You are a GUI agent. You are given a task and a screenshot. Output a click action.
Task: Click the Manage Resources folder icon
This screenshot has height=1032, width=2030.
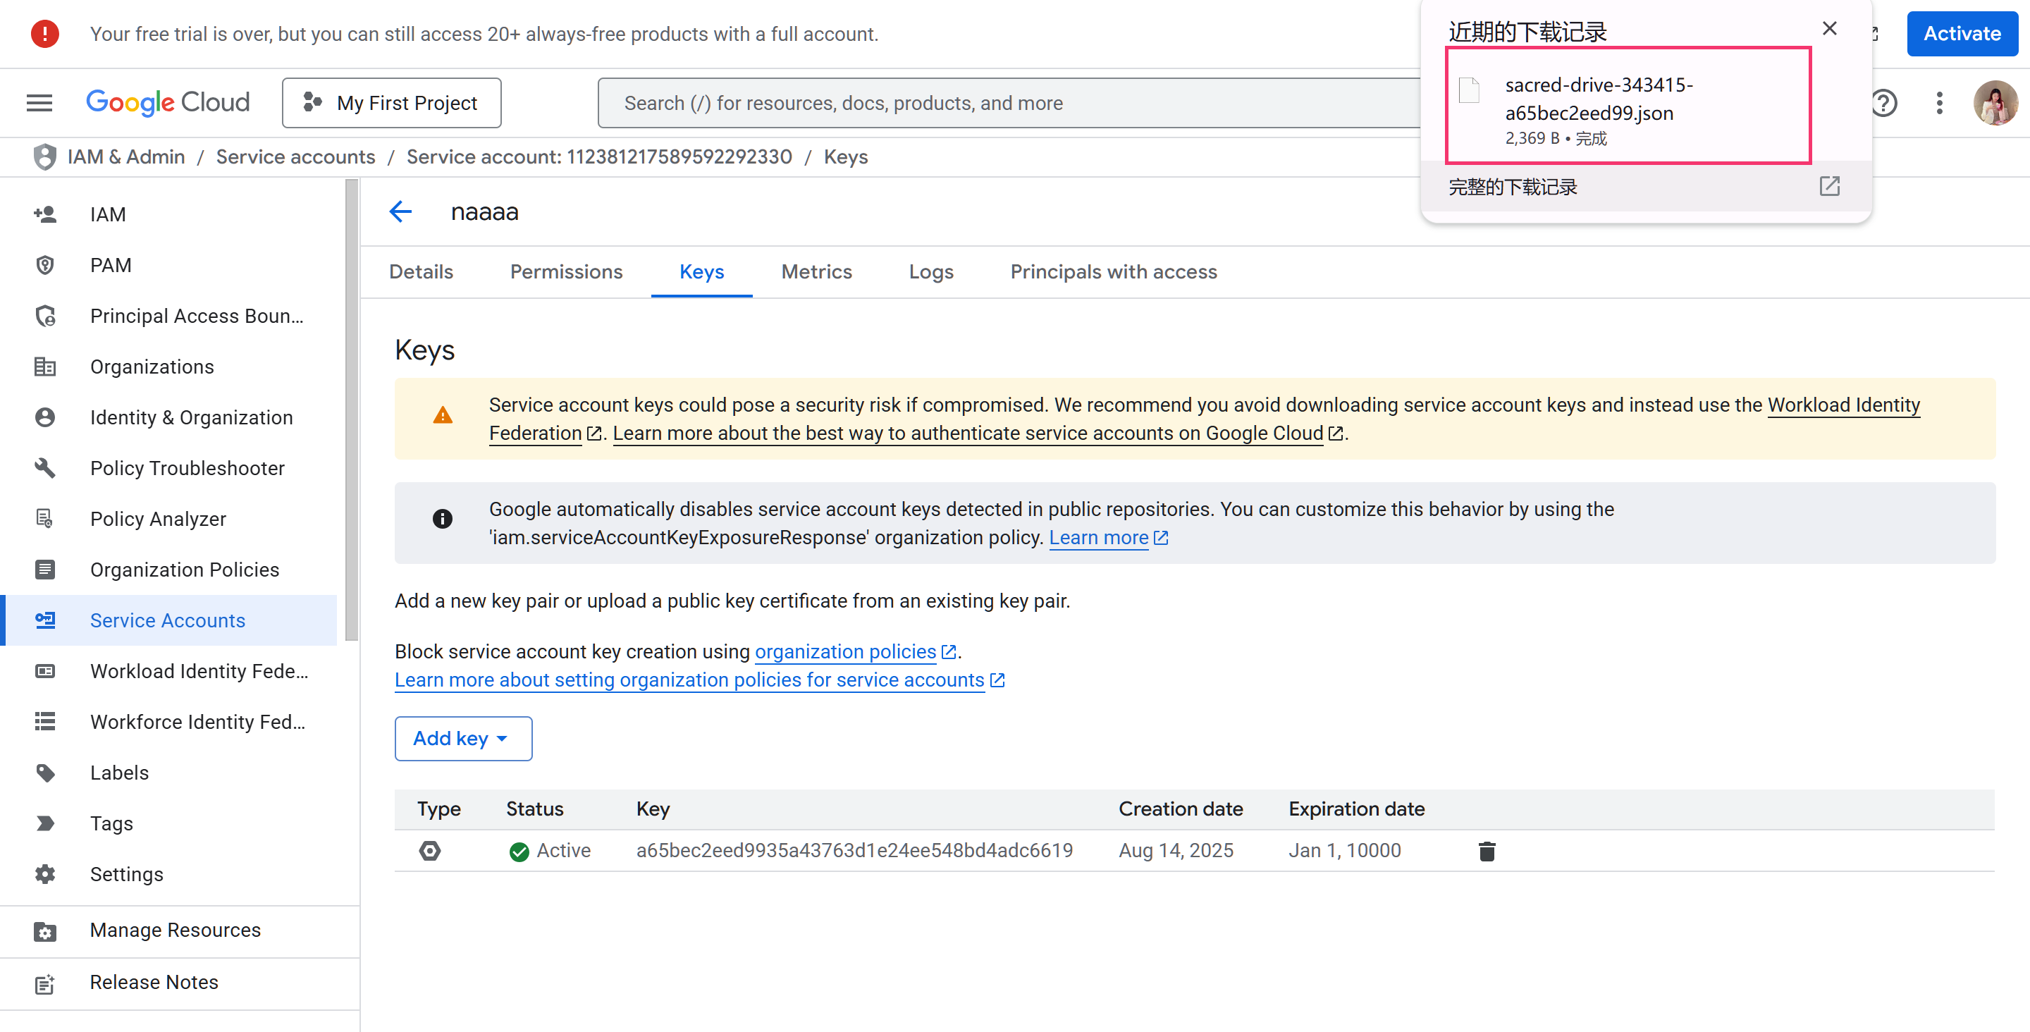[45, 932]
